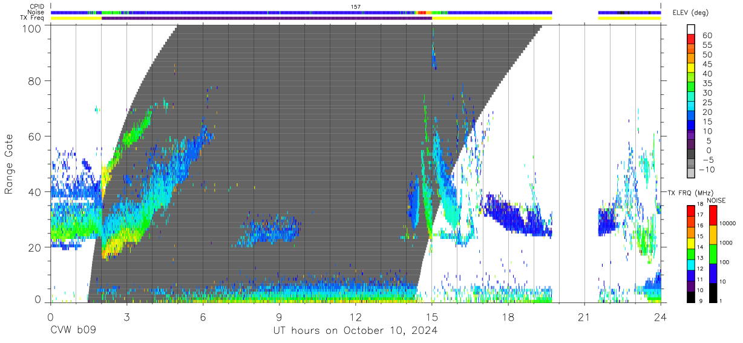Click the "1000" label on the NOISE scale
743x343 pixels.
point(726,243)
